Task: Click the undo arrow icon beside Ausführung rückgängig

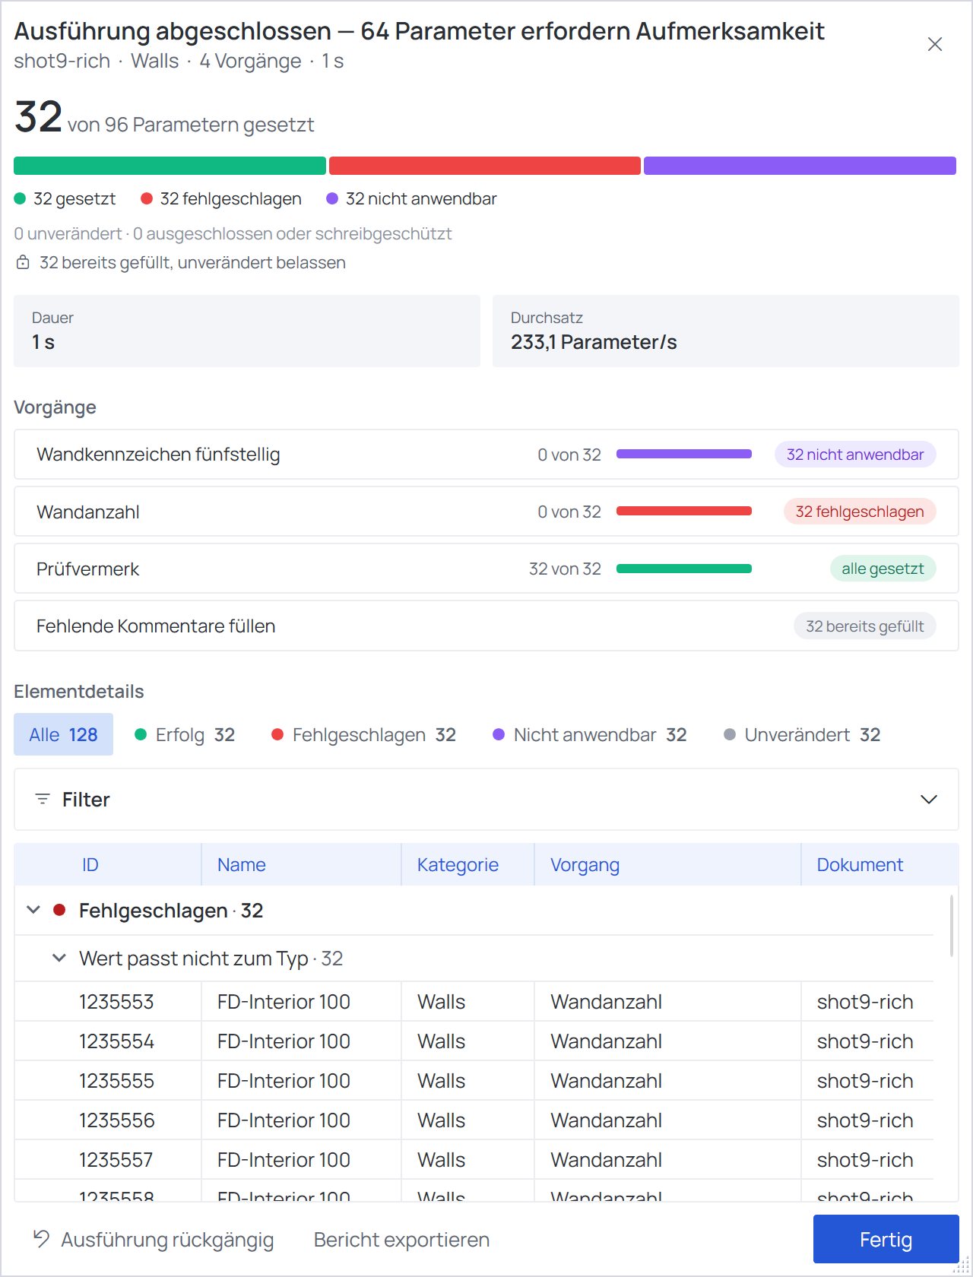Action: click(x=41, y=1239)
